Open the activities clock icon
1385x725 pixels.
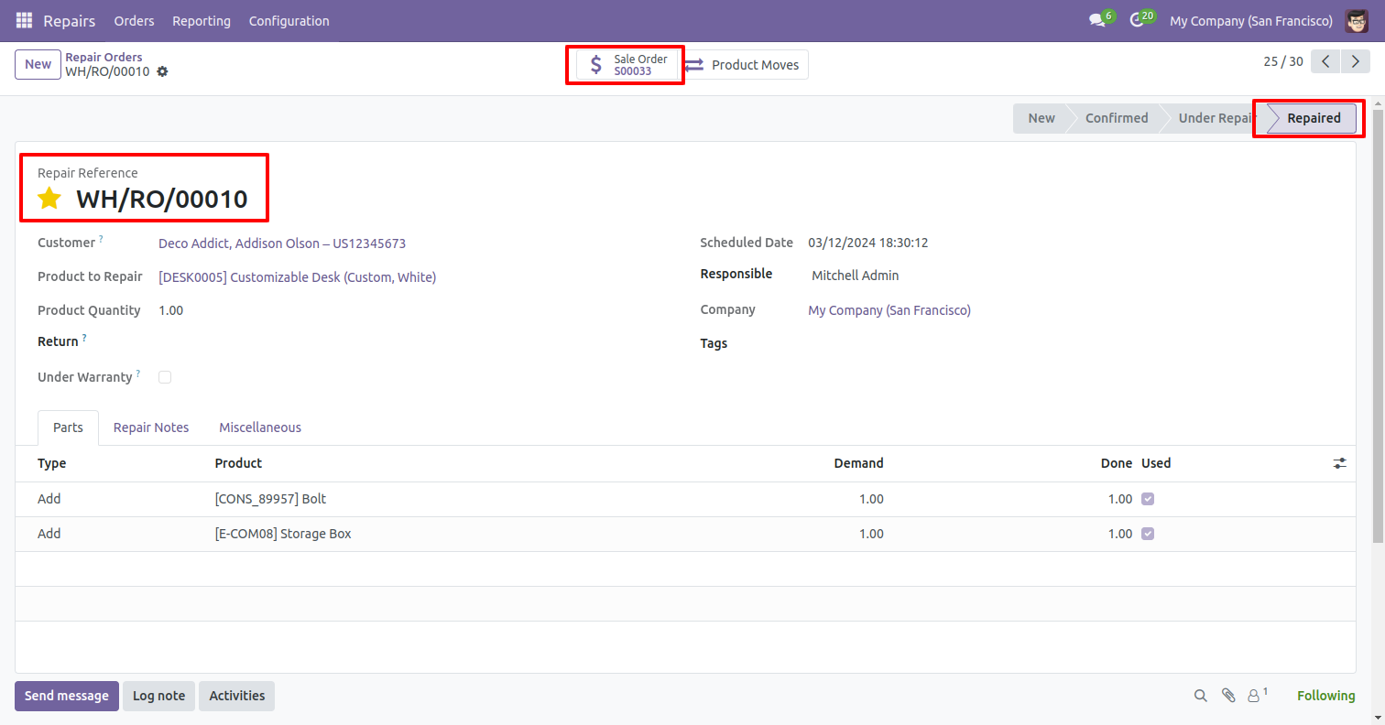1138,20
